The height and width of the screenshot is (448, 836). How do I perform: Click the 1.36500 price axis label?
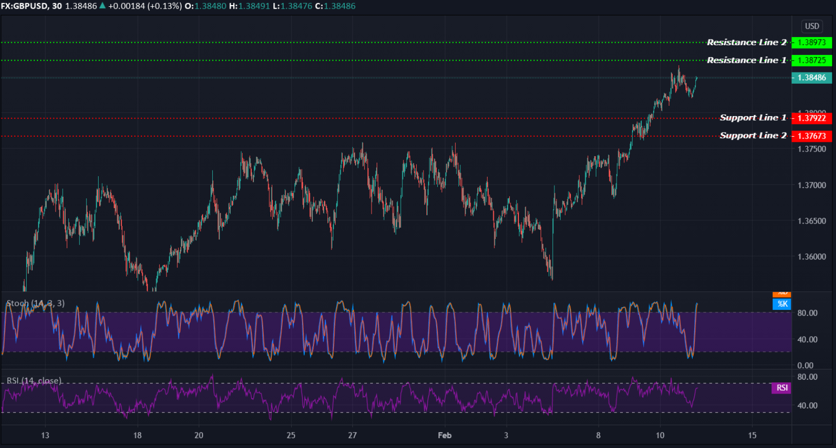tap(812, 221)
